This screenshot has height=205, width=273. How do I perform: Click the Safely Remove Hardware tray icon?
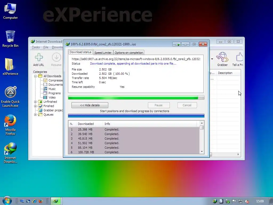pyautogui.click(x=228, y=201)
